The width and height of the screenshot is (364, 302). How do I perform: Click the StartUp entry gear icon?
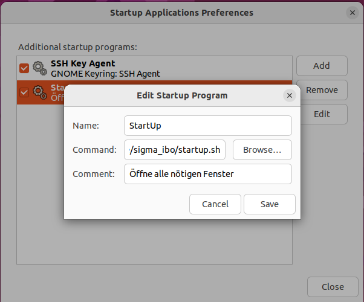tap(40, 92)
